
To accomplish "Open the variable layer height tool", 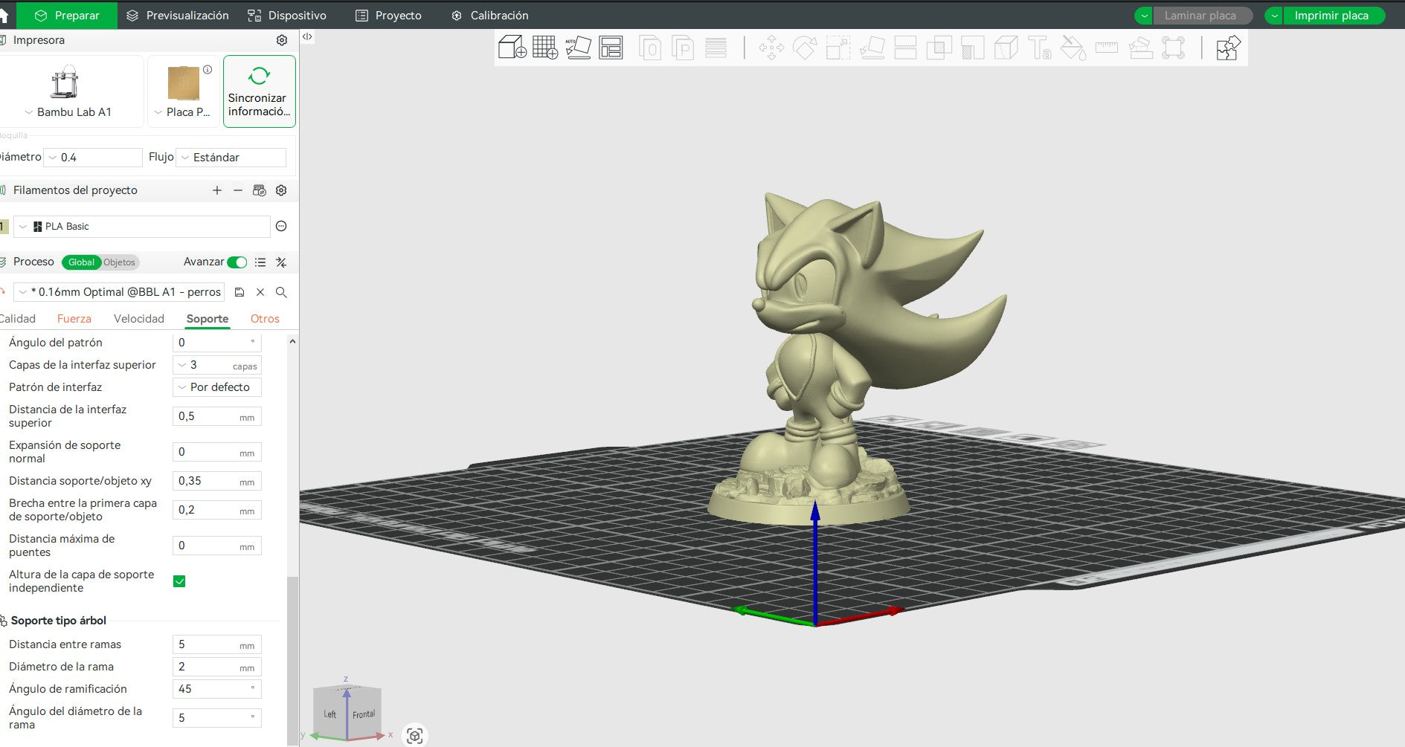I will coord(716,48).
